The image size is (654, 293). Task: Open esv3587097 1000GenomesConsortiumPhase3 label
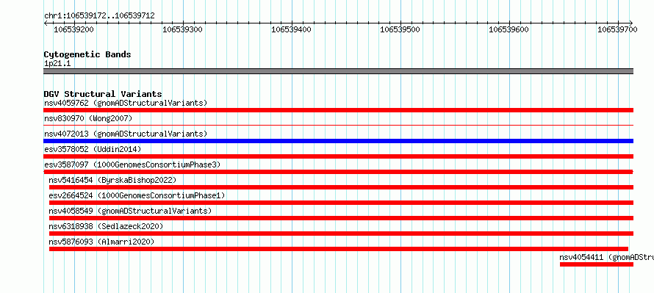132,164
